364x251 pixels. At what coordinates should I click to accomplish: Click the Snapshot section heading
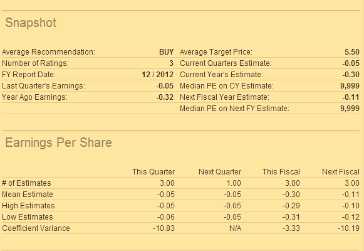coord(31,23)
